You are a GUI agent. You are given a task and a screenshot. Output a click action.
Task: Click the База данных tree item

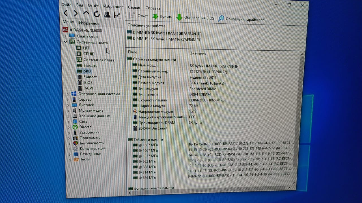click(87, 154)
